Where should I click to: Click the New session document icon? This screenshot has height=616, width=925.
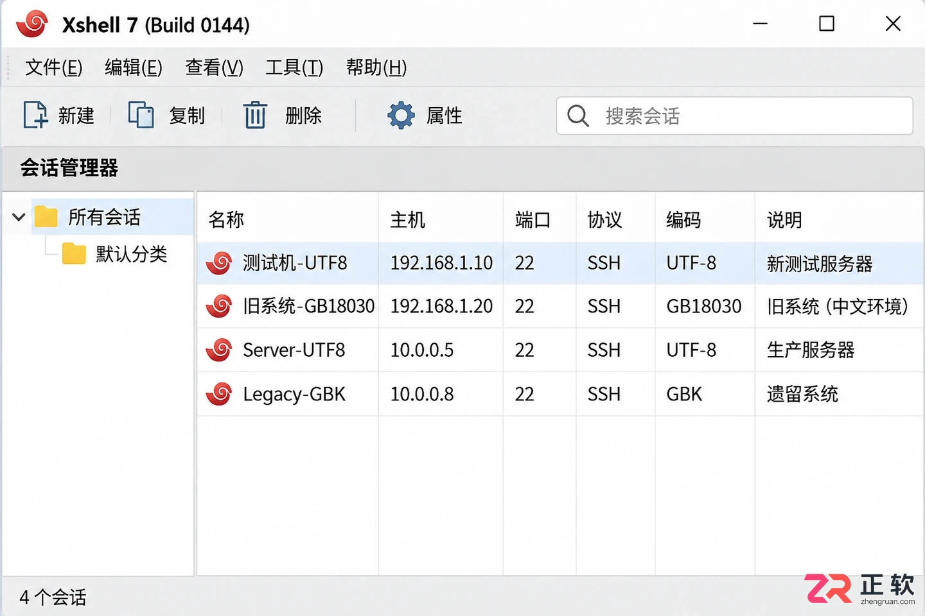pyautogui.click(x=35, y=116)
